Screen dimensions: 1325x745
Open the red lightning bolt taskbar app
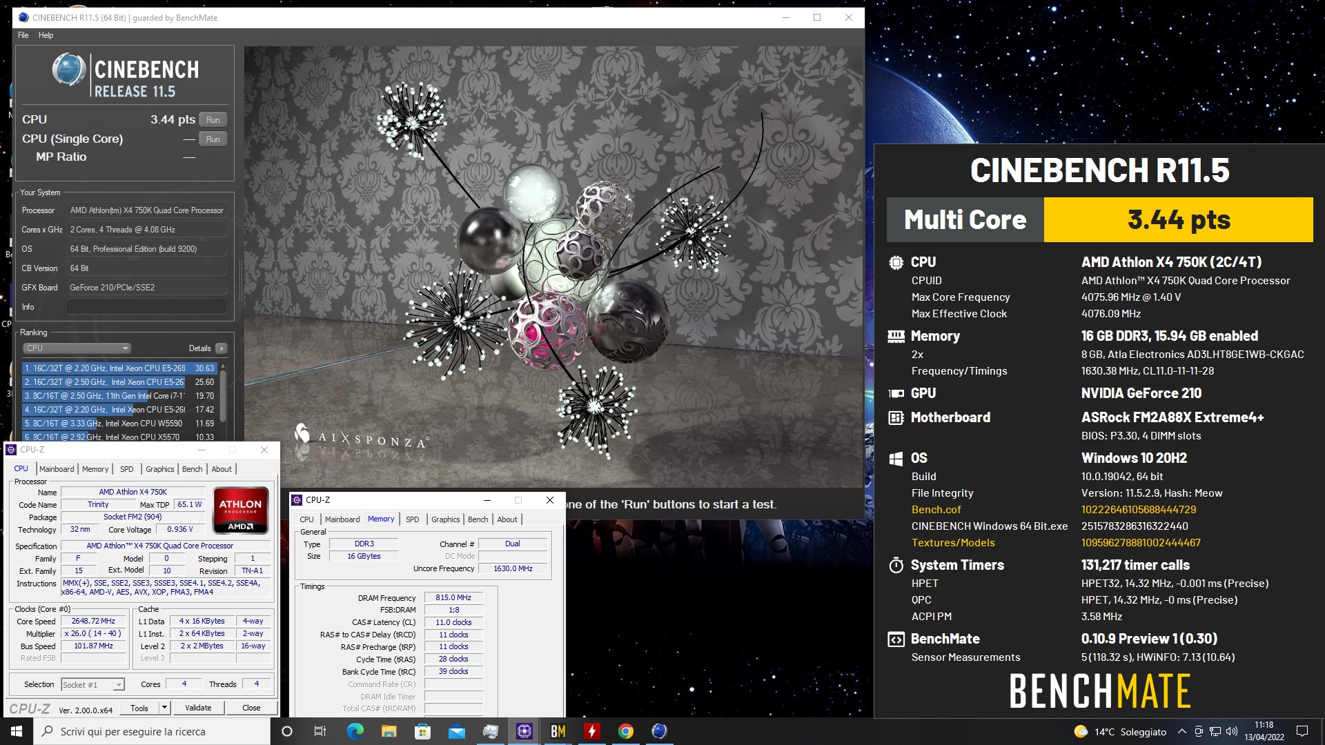pos(591,731)
